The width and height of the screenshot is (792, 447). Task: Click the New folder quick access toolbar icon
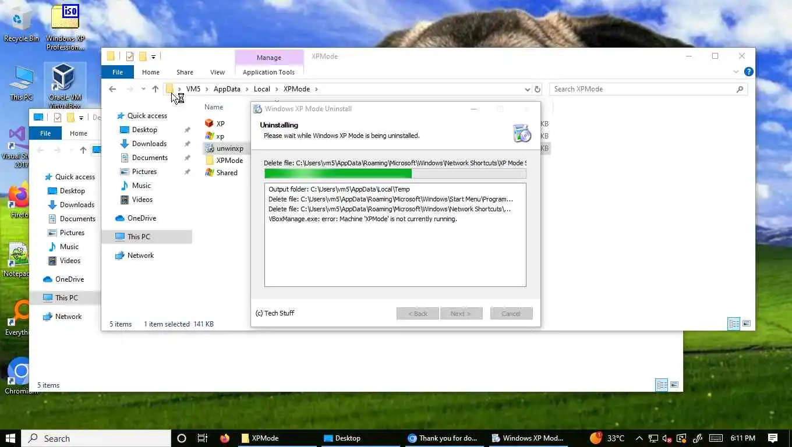(142, 56)
